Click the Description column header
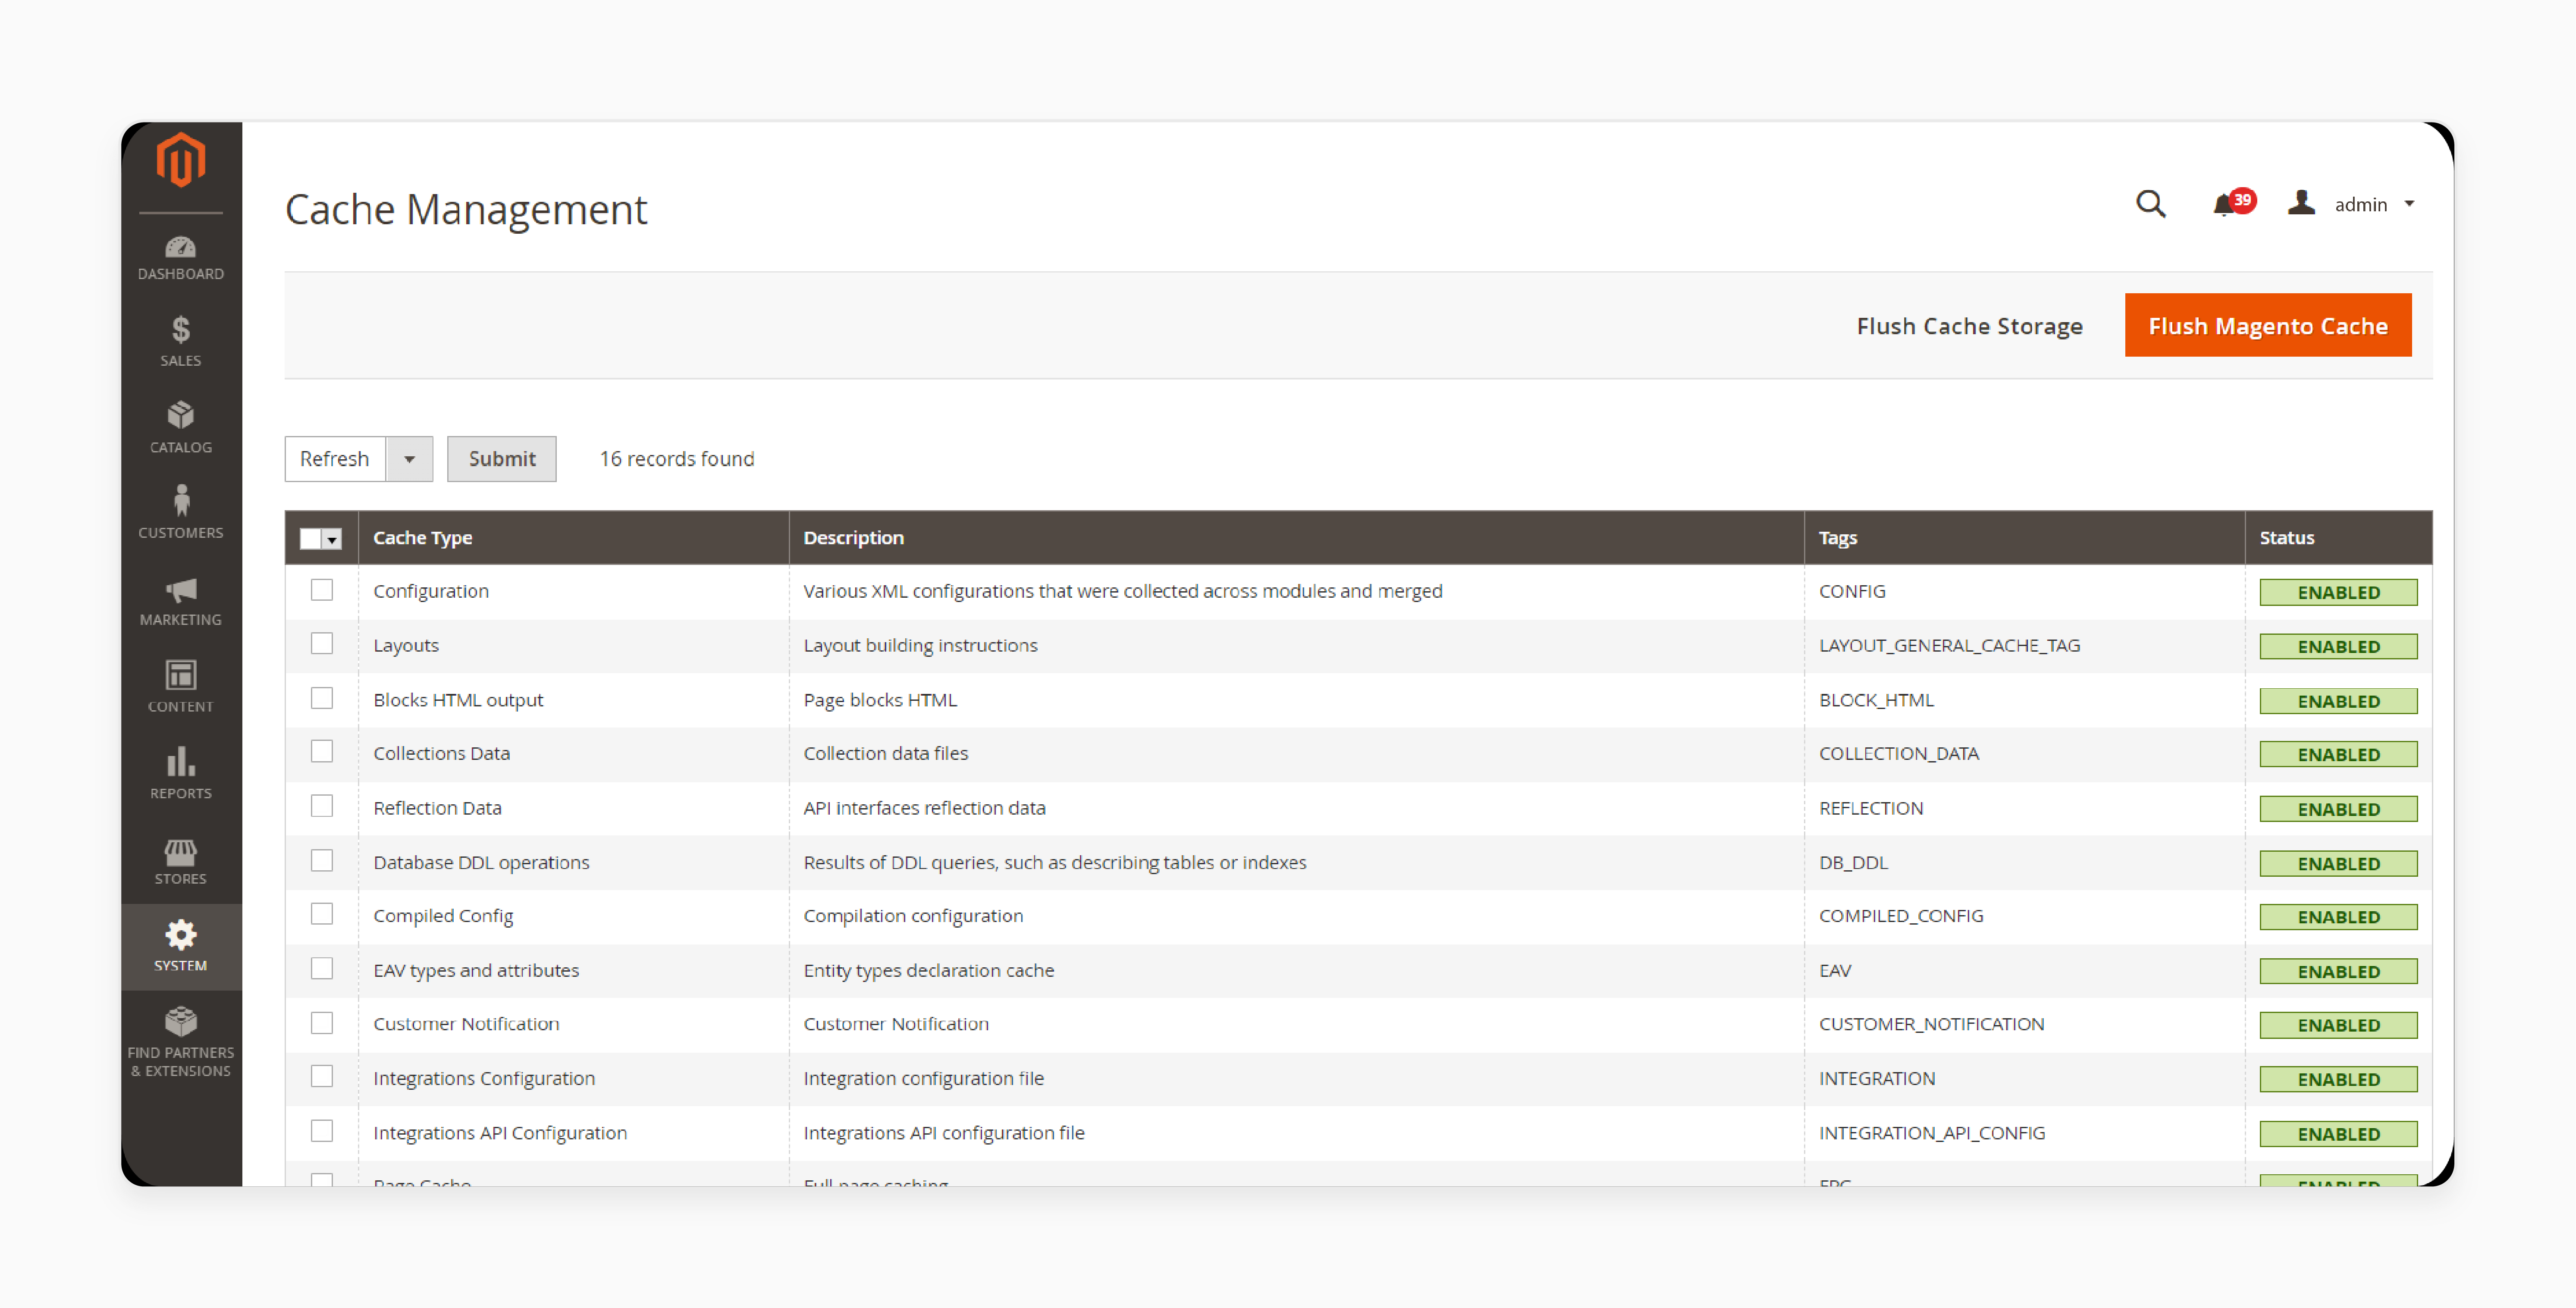The image size is (2576, 1308). click(x=1297, y=538)
